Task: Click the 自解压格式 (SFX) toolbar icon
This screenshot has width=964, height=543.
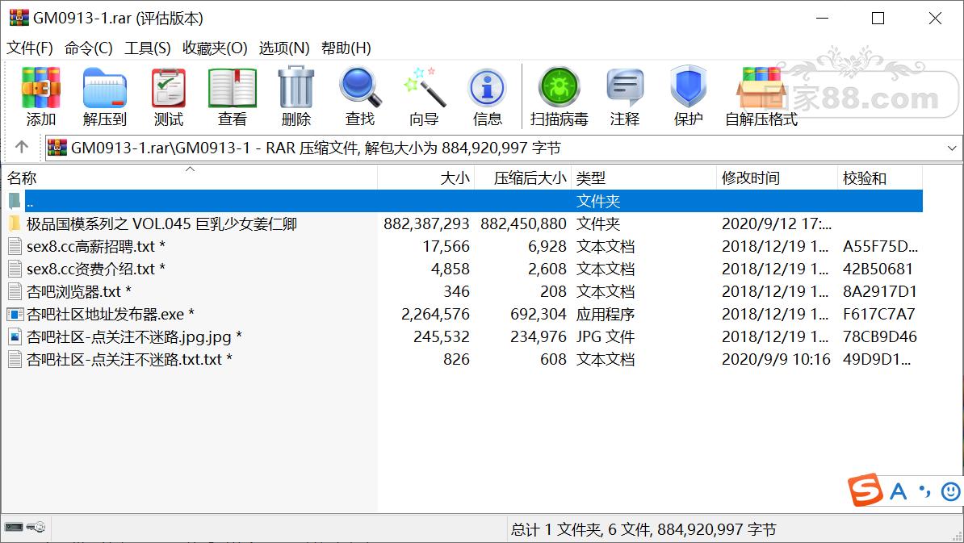Action: (x=761, y=88)
